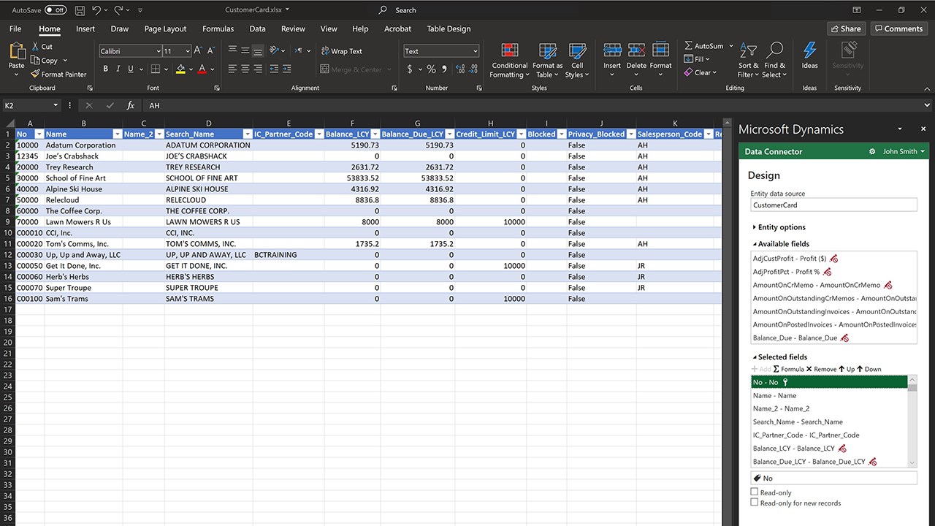Select AdjCustProfit - Profit ($) available field
The height and width of the screenshot is (526, 935).
pyautogui.click(x=833, y=259)
